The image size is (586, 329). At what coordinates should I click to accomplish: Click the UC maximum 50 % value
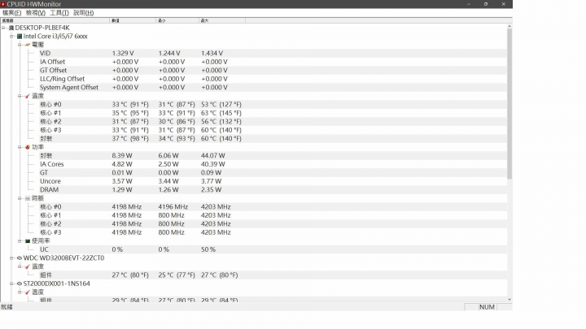pos(208,249)
